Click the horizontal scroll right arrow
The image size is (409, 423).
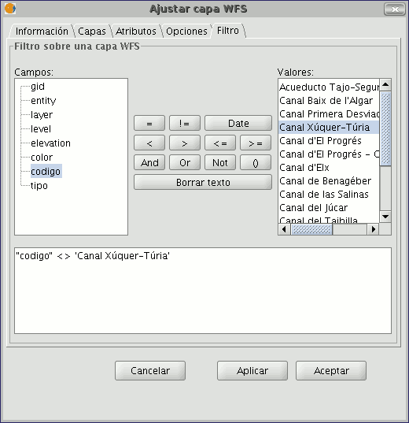click(x=373, y=229)
